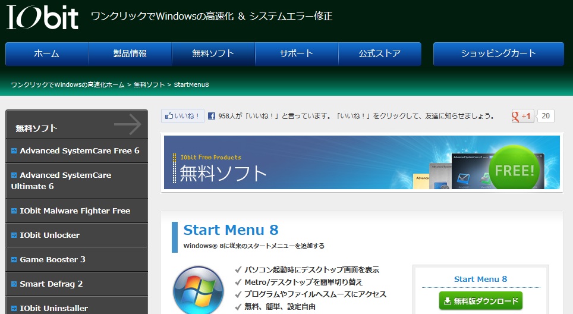
Task: Open the 無料ソフト navigation tab
Action: (213, 54)
